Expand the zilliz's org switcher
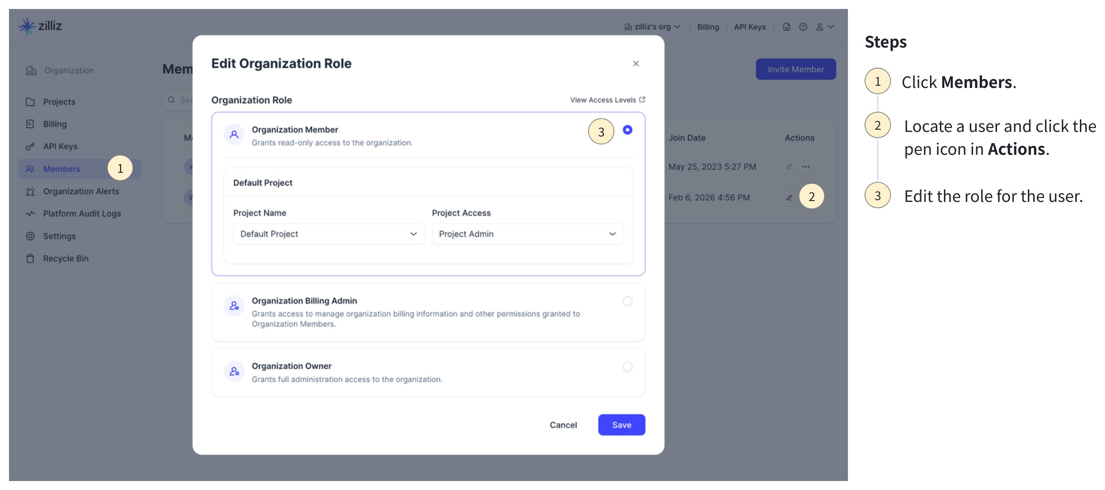 point(652,27)
